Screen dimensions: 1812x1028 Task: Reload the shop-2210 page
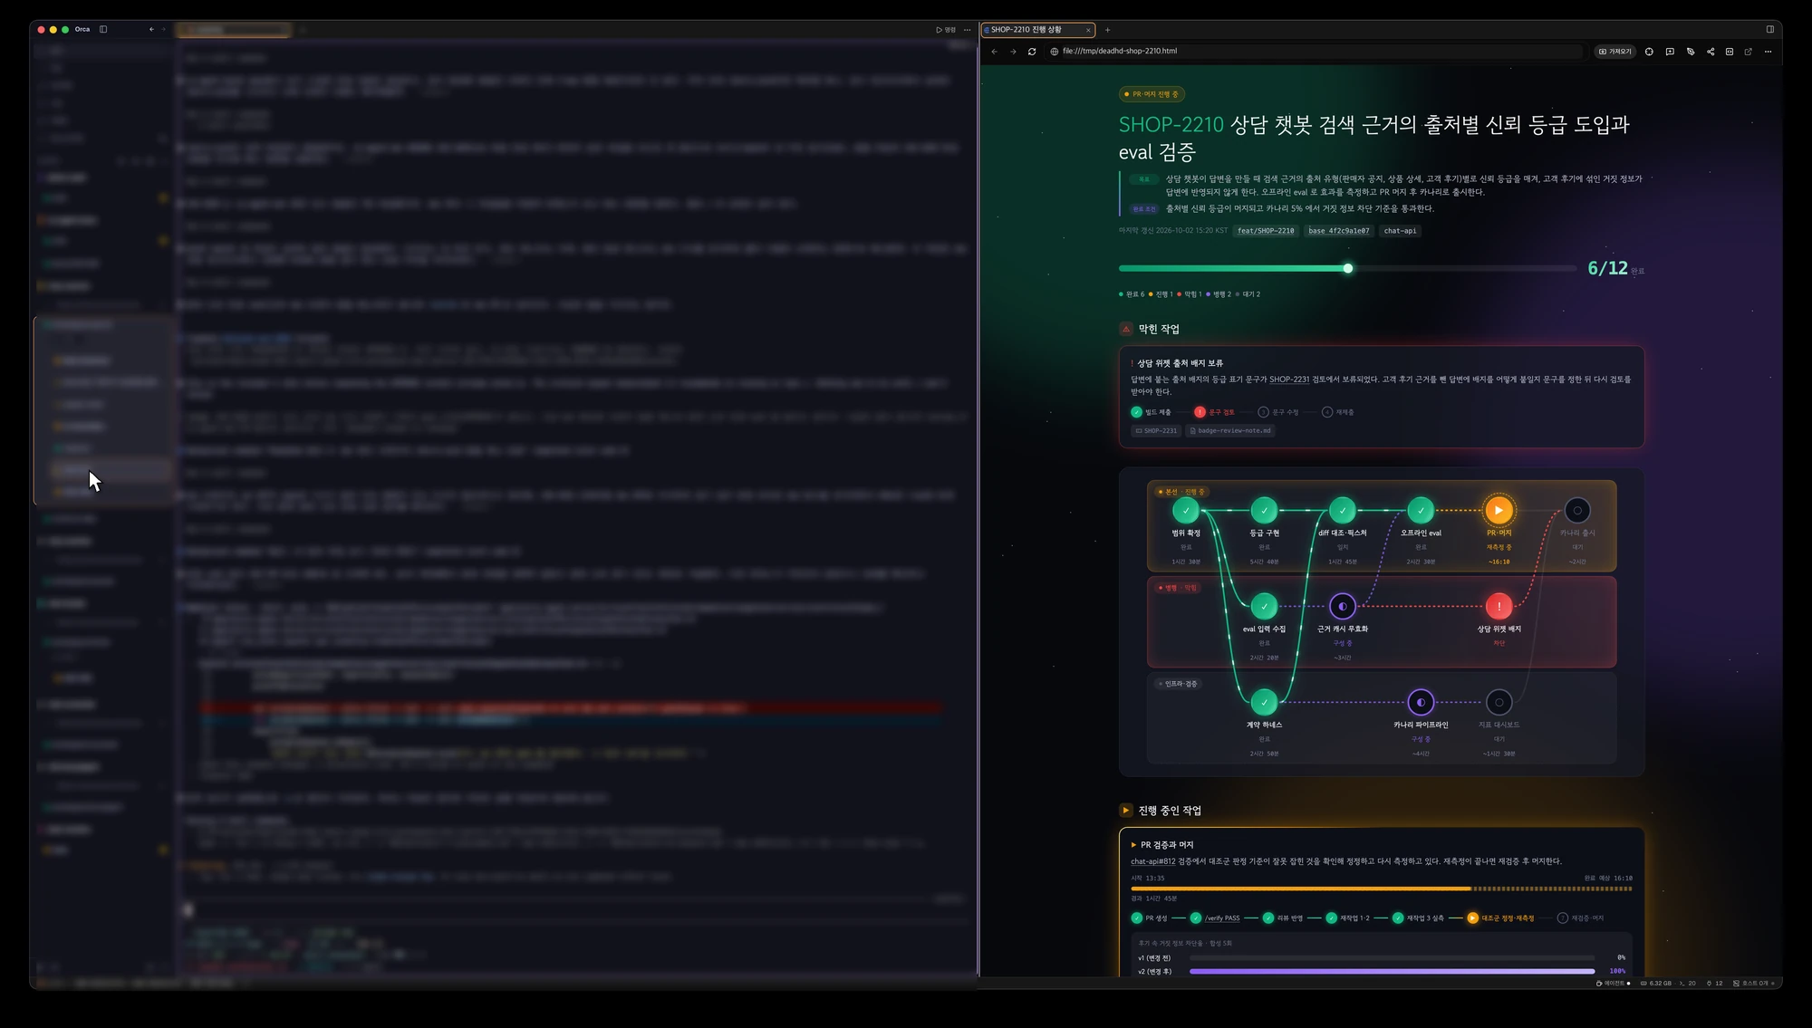point(1032,52)
